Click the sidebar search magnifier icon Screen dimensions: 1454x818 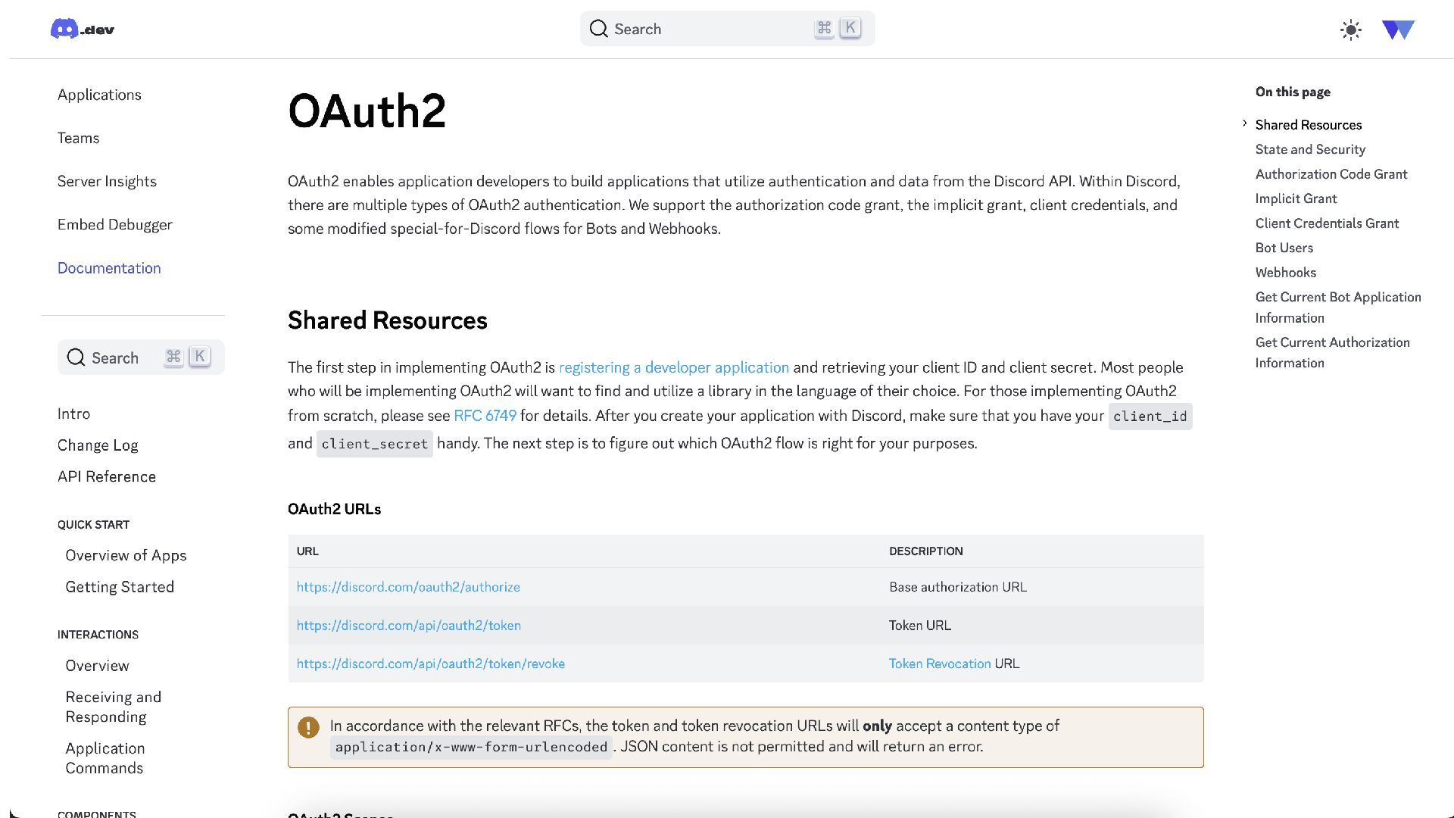(76, 357)
